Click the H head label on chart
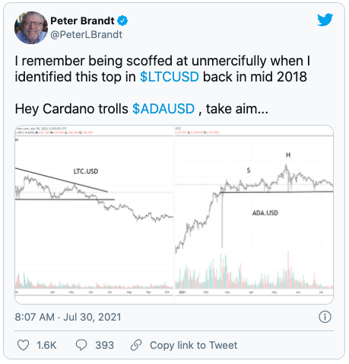This screenshot has height=364, width=349. point(288,155)
